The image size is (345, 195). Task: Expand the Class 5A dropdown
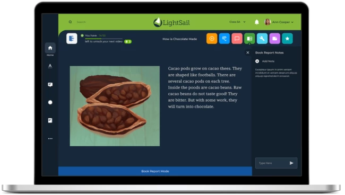point(237,22)
